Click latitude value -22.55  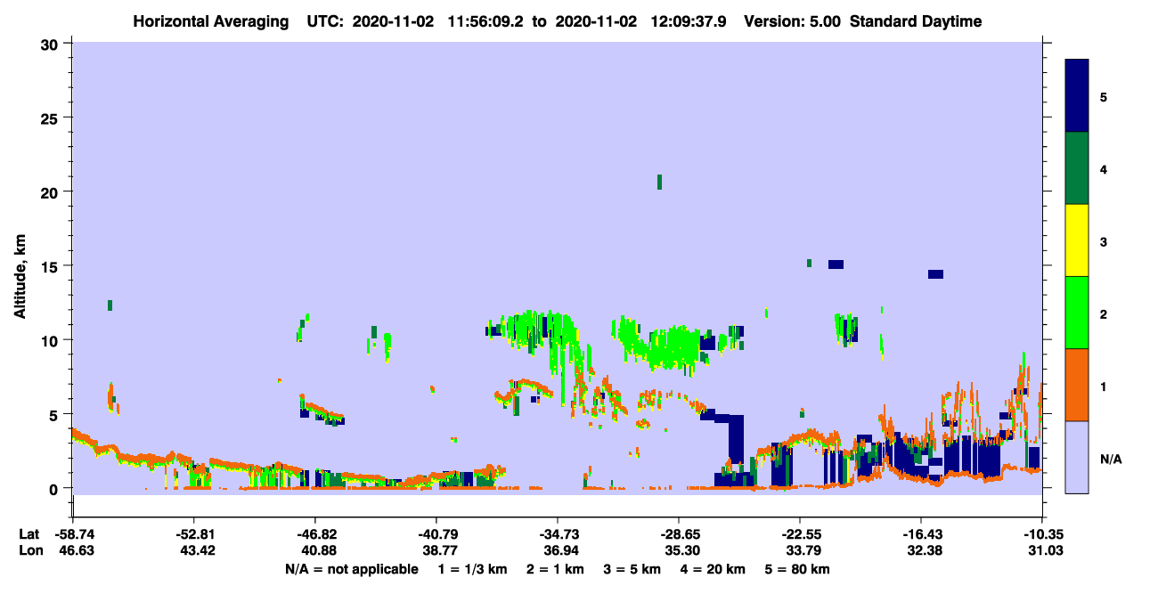800,534
